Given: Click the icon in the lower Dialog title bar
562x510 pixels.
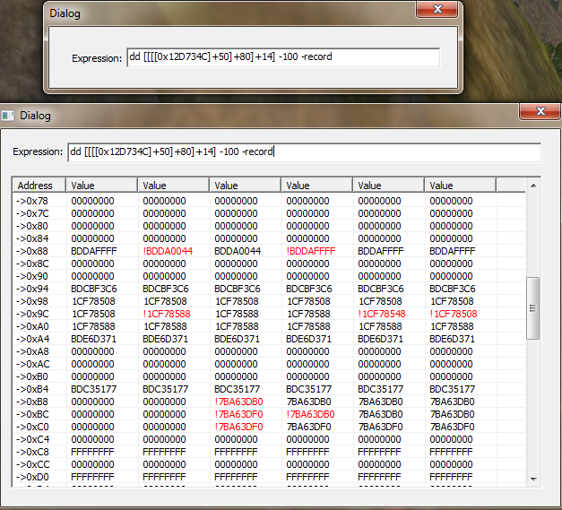Looking at the screenshot, I should click(8, 116).
